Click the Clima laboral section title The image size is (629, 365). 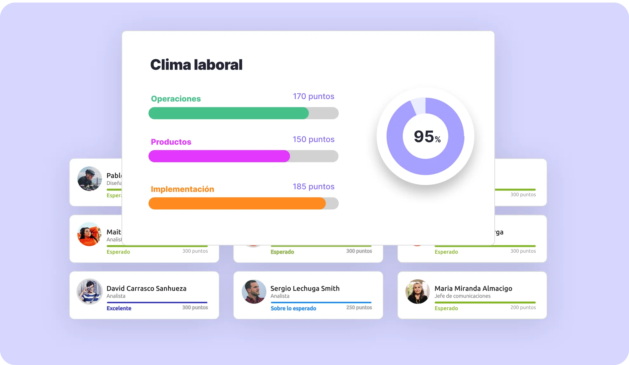click(196, 64)
